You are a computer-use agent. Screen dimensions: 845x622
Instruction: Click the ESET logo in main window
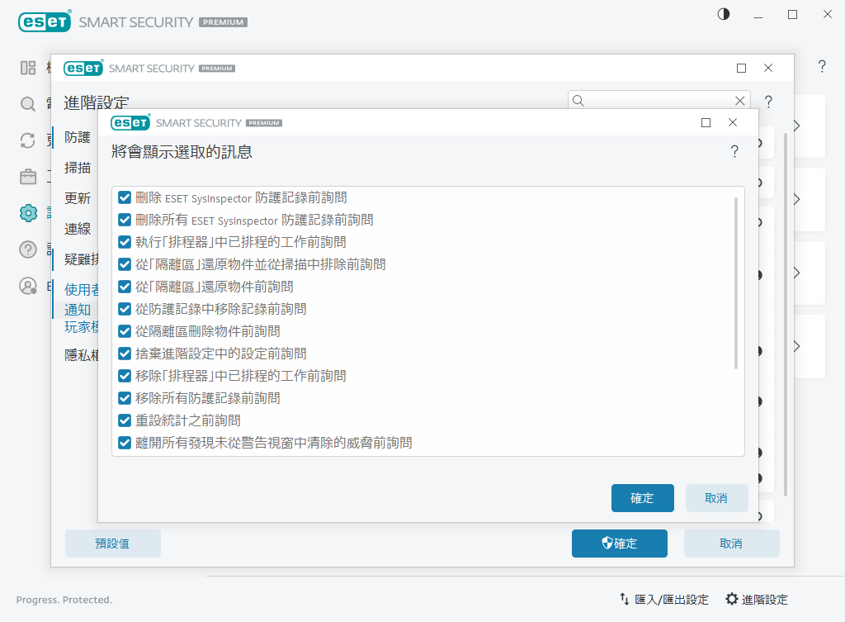tap(45, 21)
